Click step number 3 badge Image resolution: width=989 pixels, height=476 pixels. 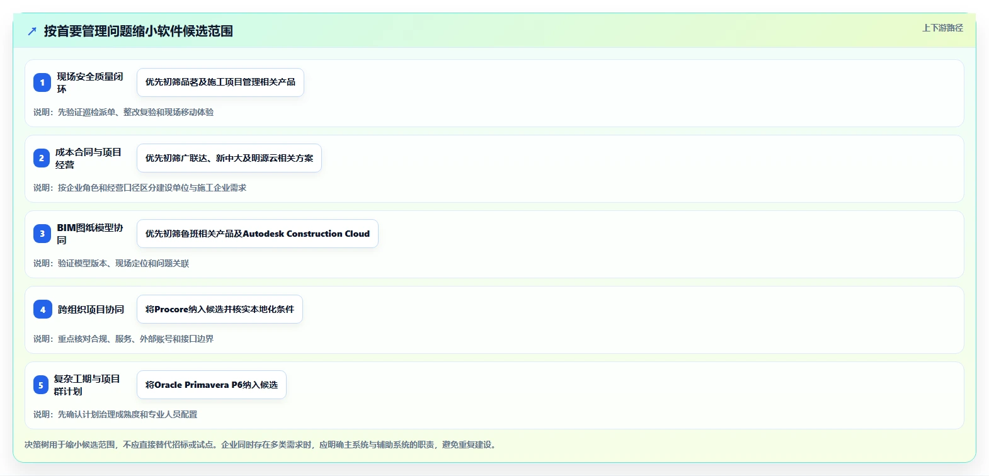[x=42, y=234]
